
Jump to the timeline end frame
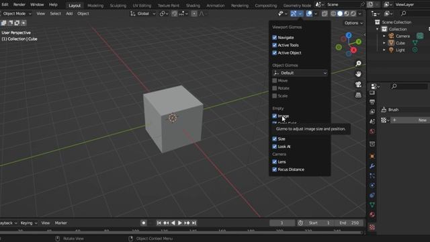pyautogui.click(x=194, y=223)
